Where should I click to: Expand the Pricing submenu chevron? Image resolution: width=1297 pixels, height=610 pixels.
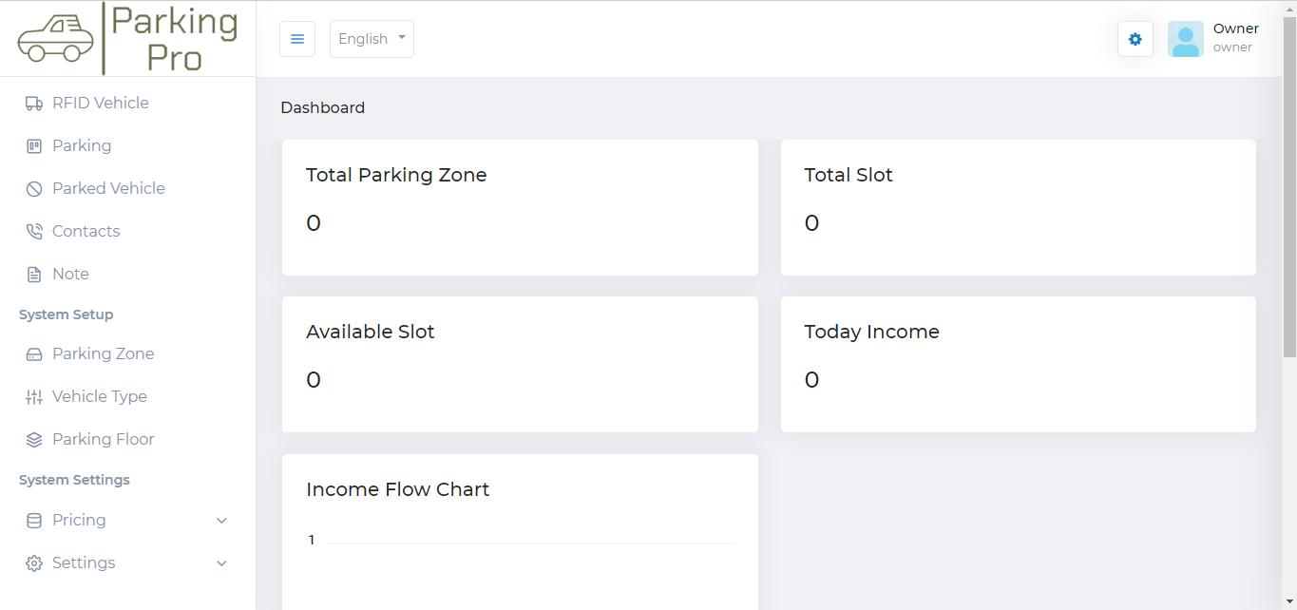coord(221,521)
